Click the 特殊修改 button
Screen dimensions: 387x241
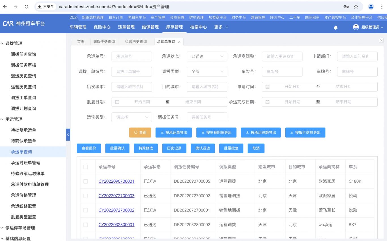point(146,148)
